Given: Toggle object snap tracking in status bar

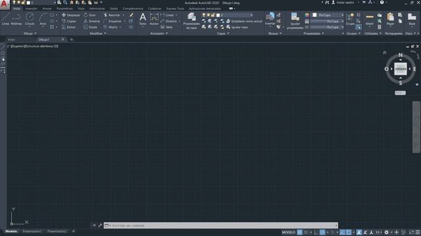Looking at the screenshot, I should (x=342, y=232).
